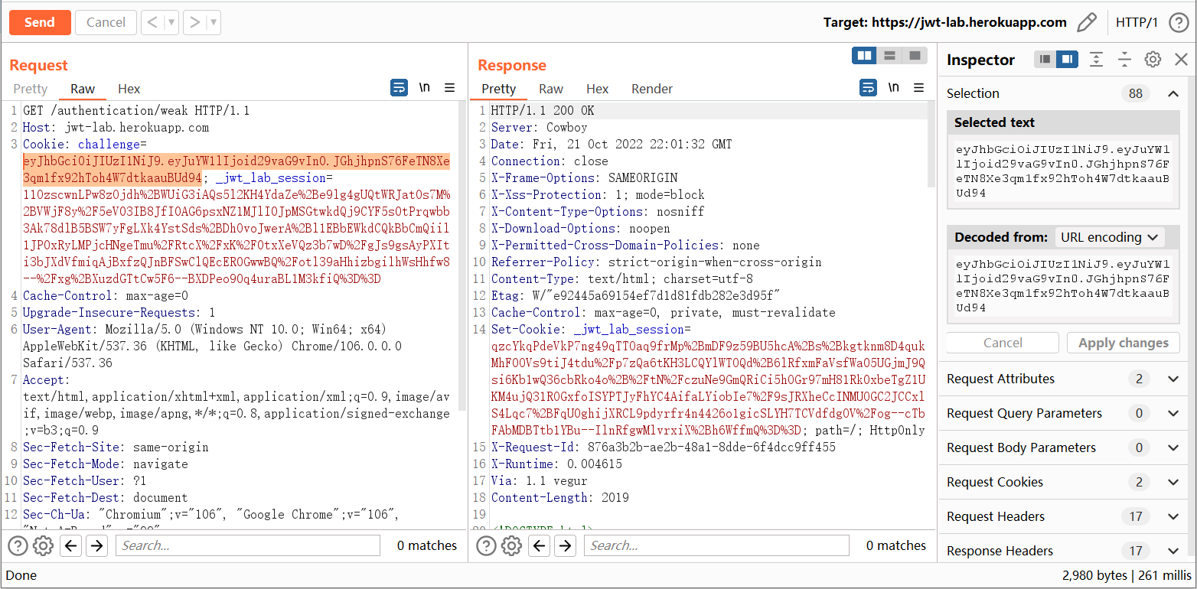This screenshot has height=589, width=1197.
Task: Click the 'Server: Cowboy' header line
Action: 540,128
